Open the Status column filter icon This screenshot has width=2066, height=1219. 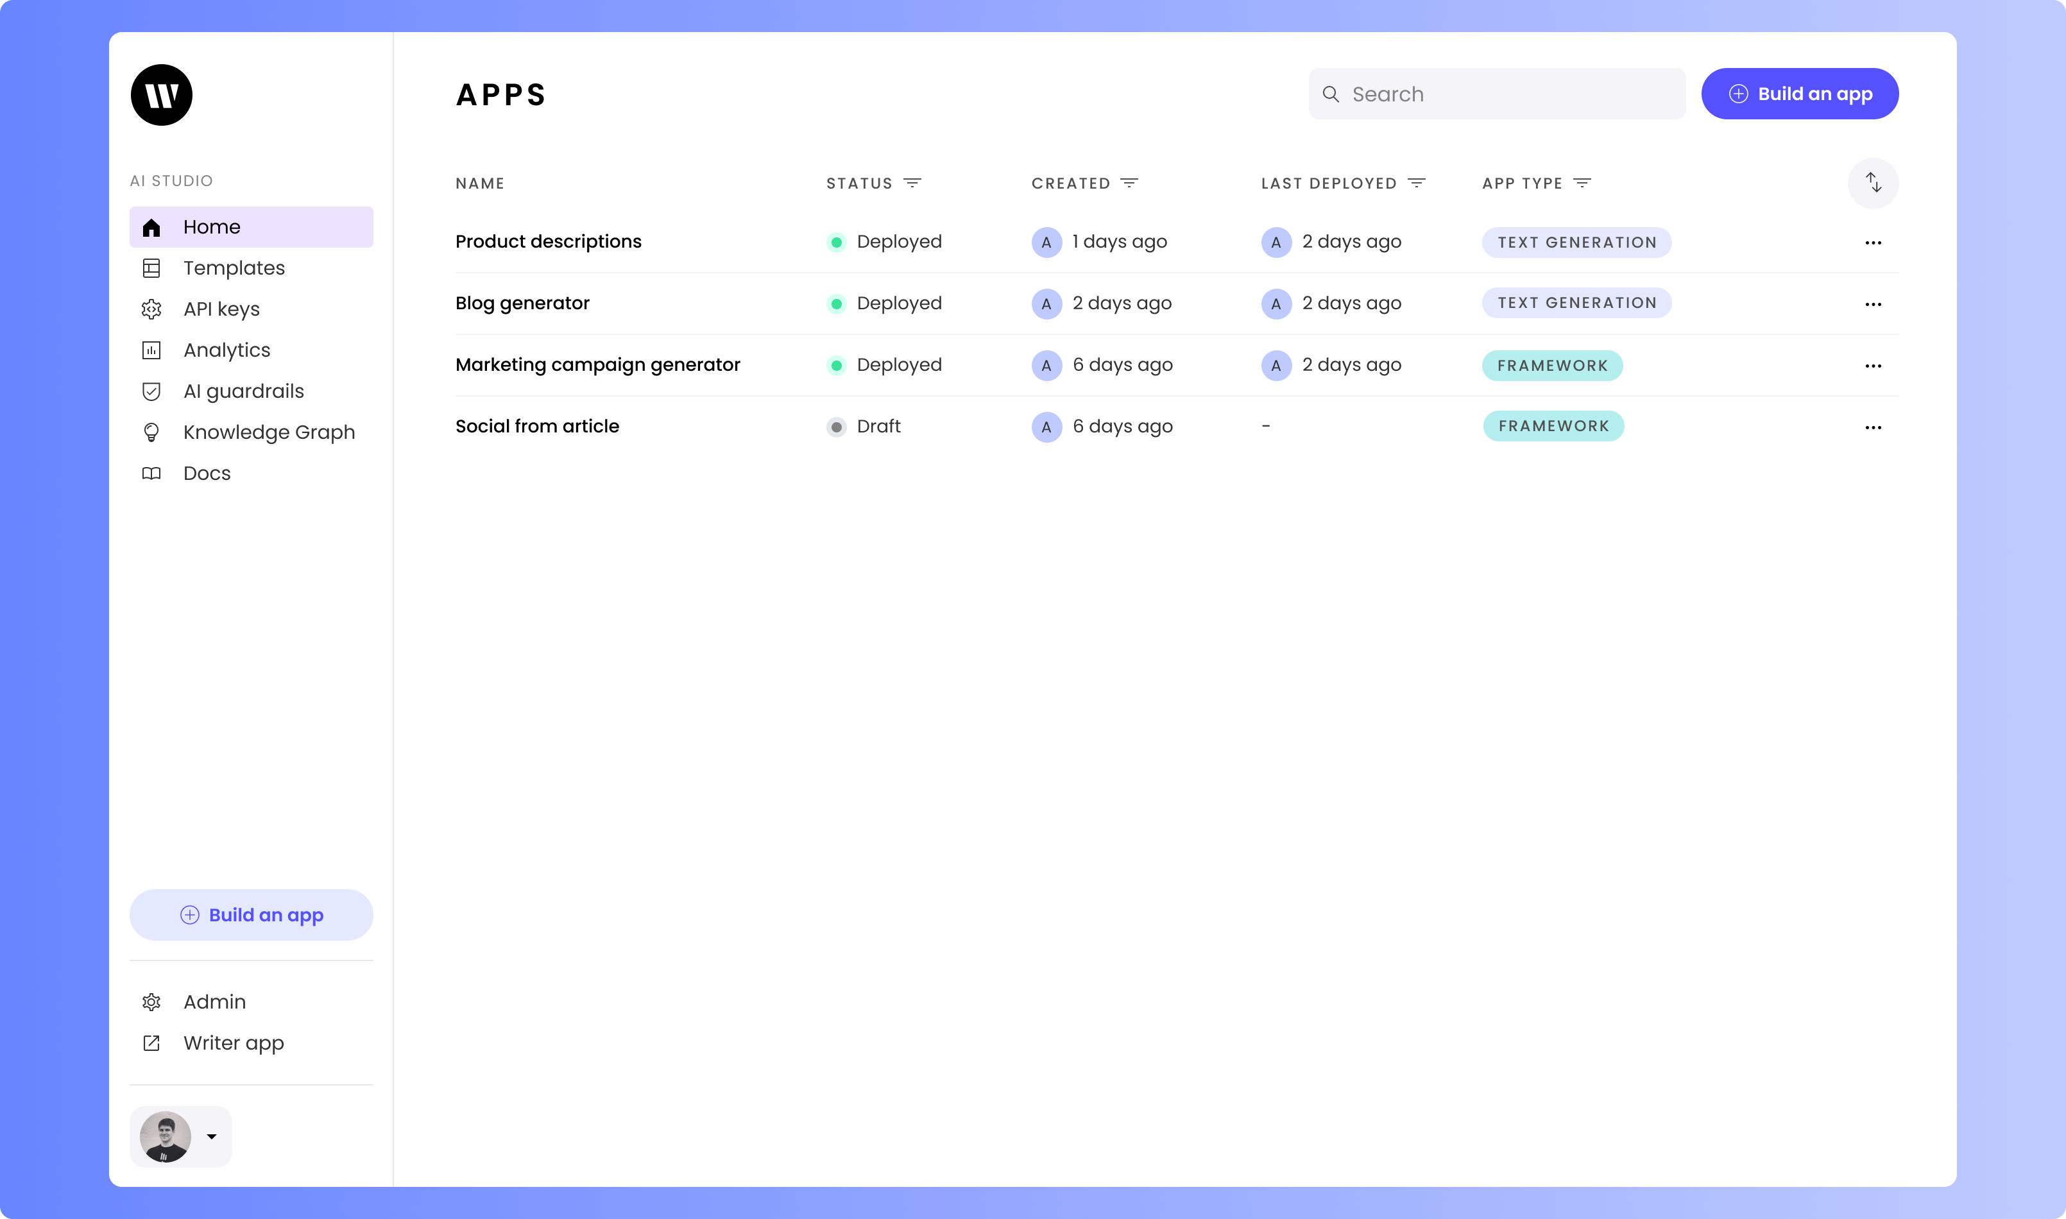tap(912, 182)
